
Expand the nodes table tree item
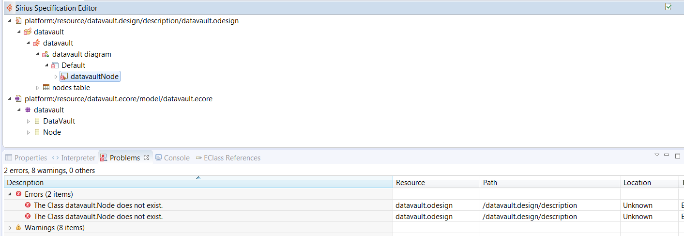tap(38, 88)
